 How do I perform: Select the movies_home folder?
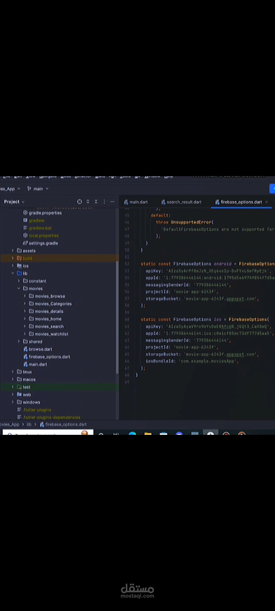tap(48, 319)
